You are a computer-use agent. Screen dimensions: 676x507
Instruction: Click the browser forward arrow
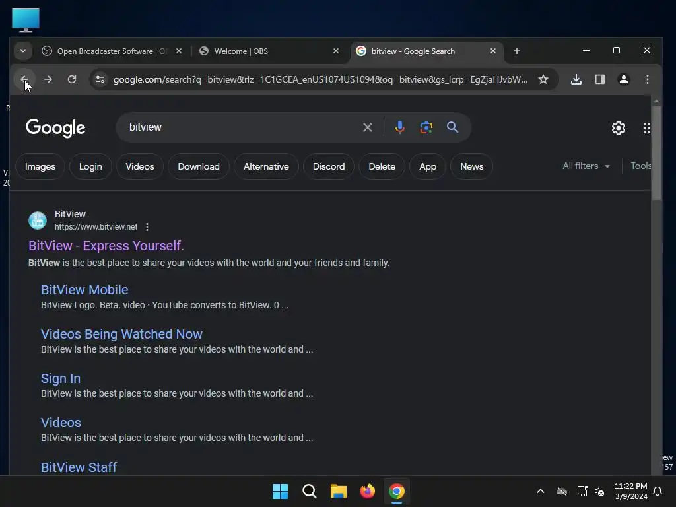[48, 79]
